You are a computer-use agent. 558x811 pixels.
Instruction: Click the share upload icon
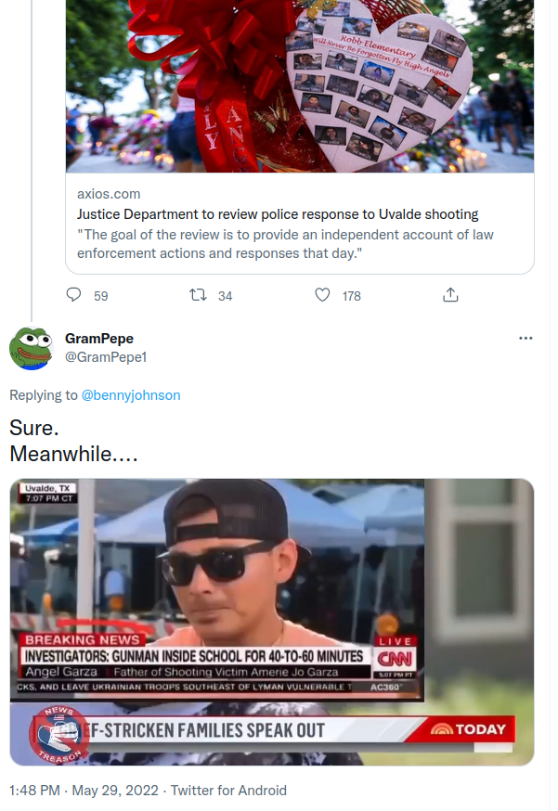[x=450, y=295]
